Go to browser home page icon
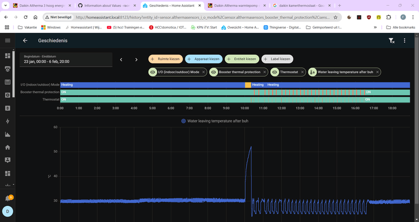This screenshot has height=222, width=419. tap(35, 17)
